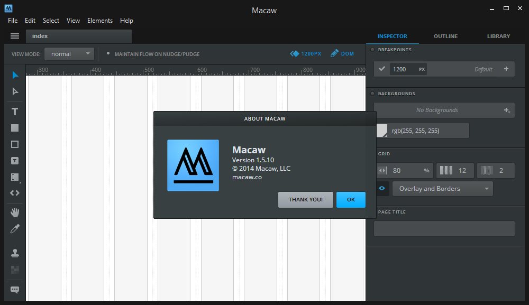The height and width of the screenshot is (305, 529).
Task: Click the horizontal ruler at 600
Action: [202, 70]
